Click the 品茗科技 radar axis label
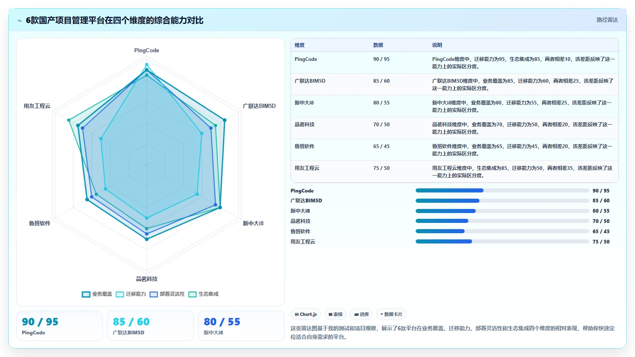 point(147,279)
